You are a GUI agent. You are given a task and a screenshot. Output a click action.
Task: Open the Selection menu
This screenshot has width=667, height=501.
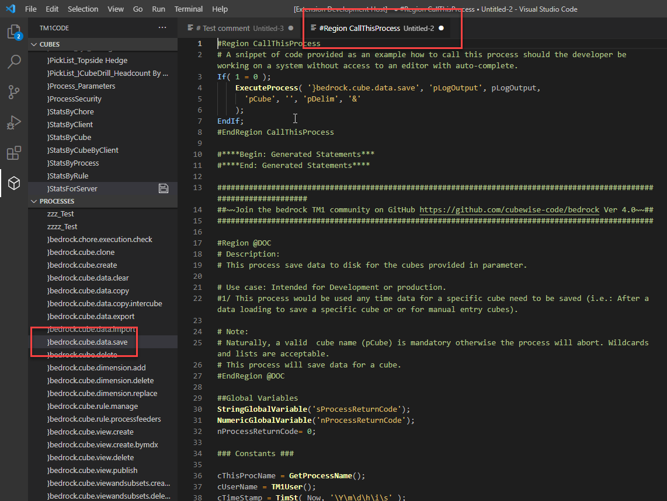pos(83,9)
